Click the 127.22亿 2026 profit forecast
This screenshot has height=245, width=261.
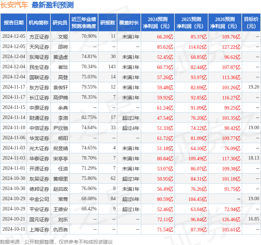[231, 47]
